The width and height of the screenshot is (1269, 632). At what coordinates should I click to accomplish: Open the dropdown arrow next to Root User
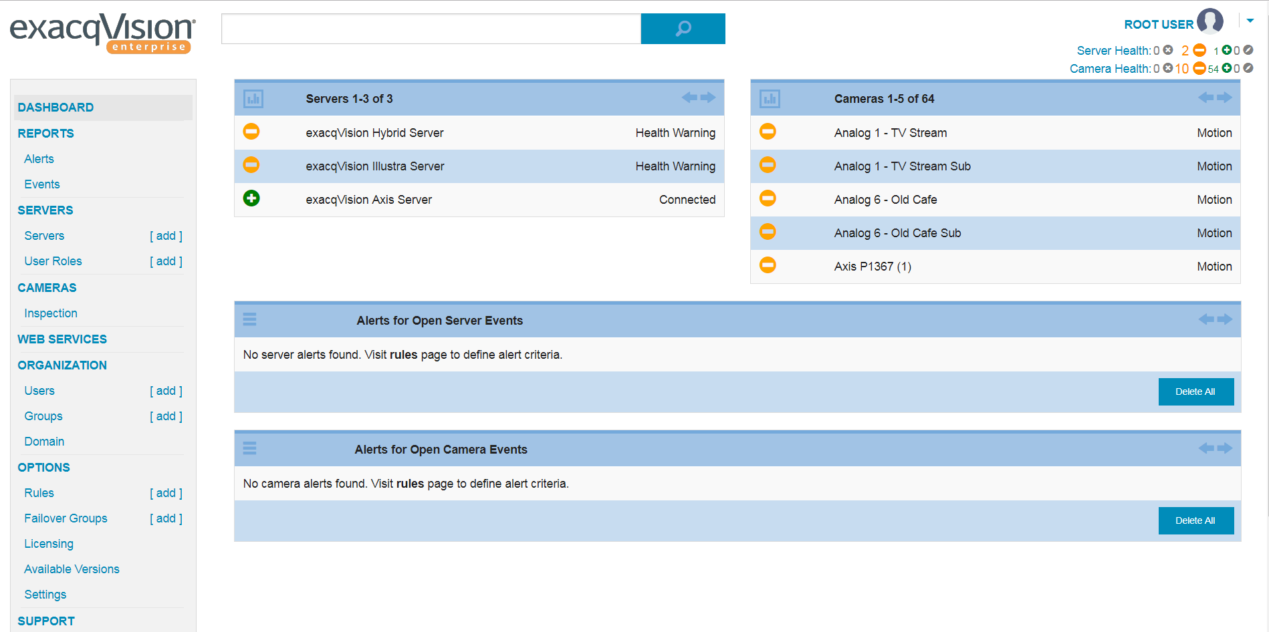(1250, 20)
